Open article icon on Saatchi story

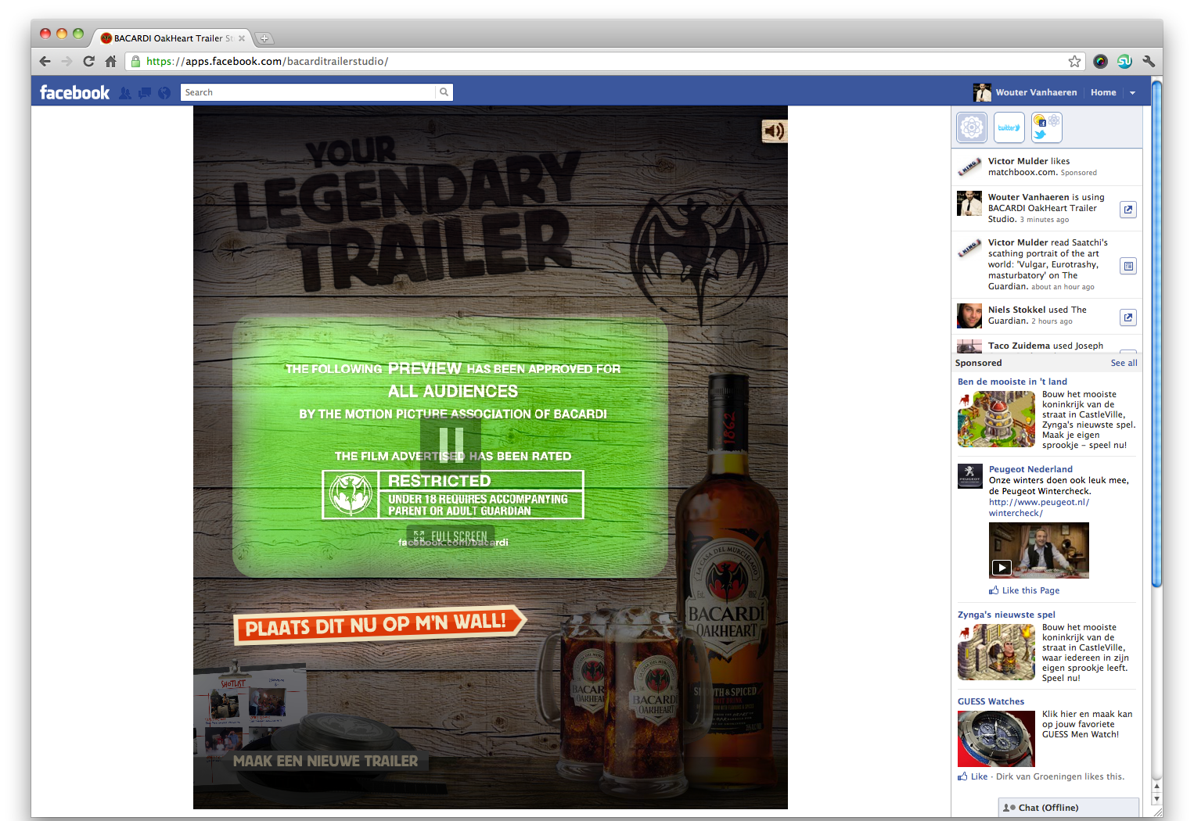pyautogui.click(x=1128, y=266)
